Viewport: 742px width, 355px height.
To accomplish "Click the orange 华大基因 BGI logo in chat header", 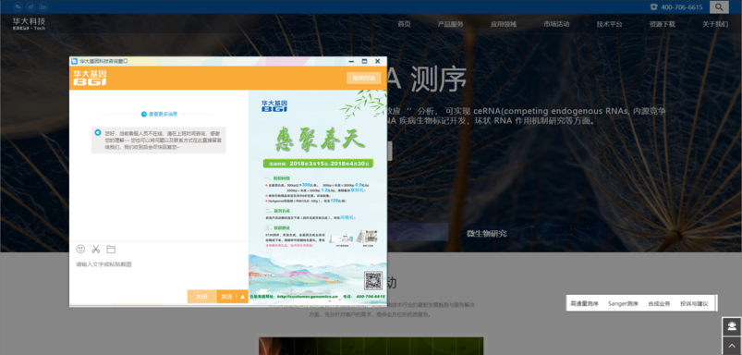I will (90, 78).
